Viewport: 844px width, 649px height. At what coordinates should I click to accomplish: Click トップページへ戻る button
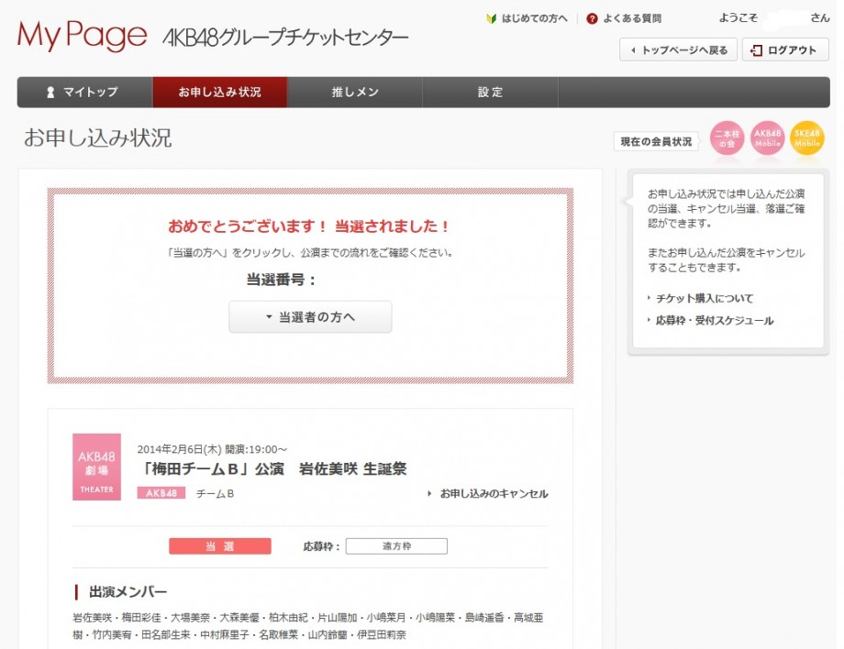[x=678, y=50]
